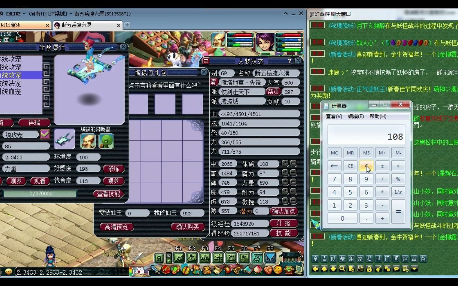Click the minus button for 敏捷 attribute
Image resolution: width=458 pixels, height=286 pixels.
pos(293,201)
